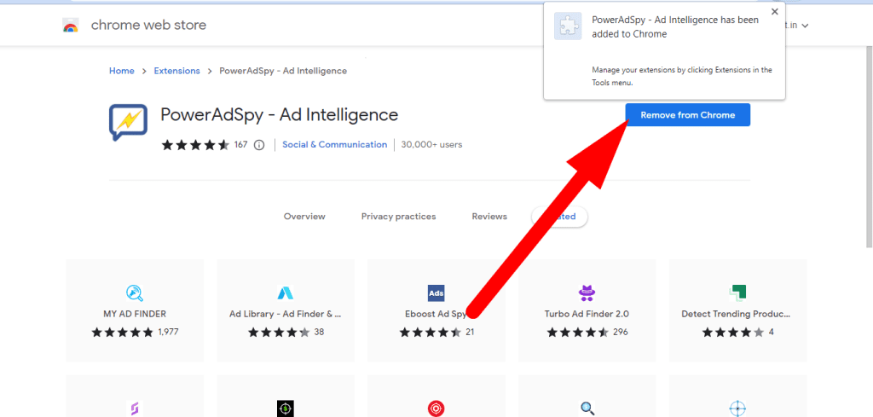Screen dimensions: 873x417
Task: Click the purple S extension icon
Action: 135,408
